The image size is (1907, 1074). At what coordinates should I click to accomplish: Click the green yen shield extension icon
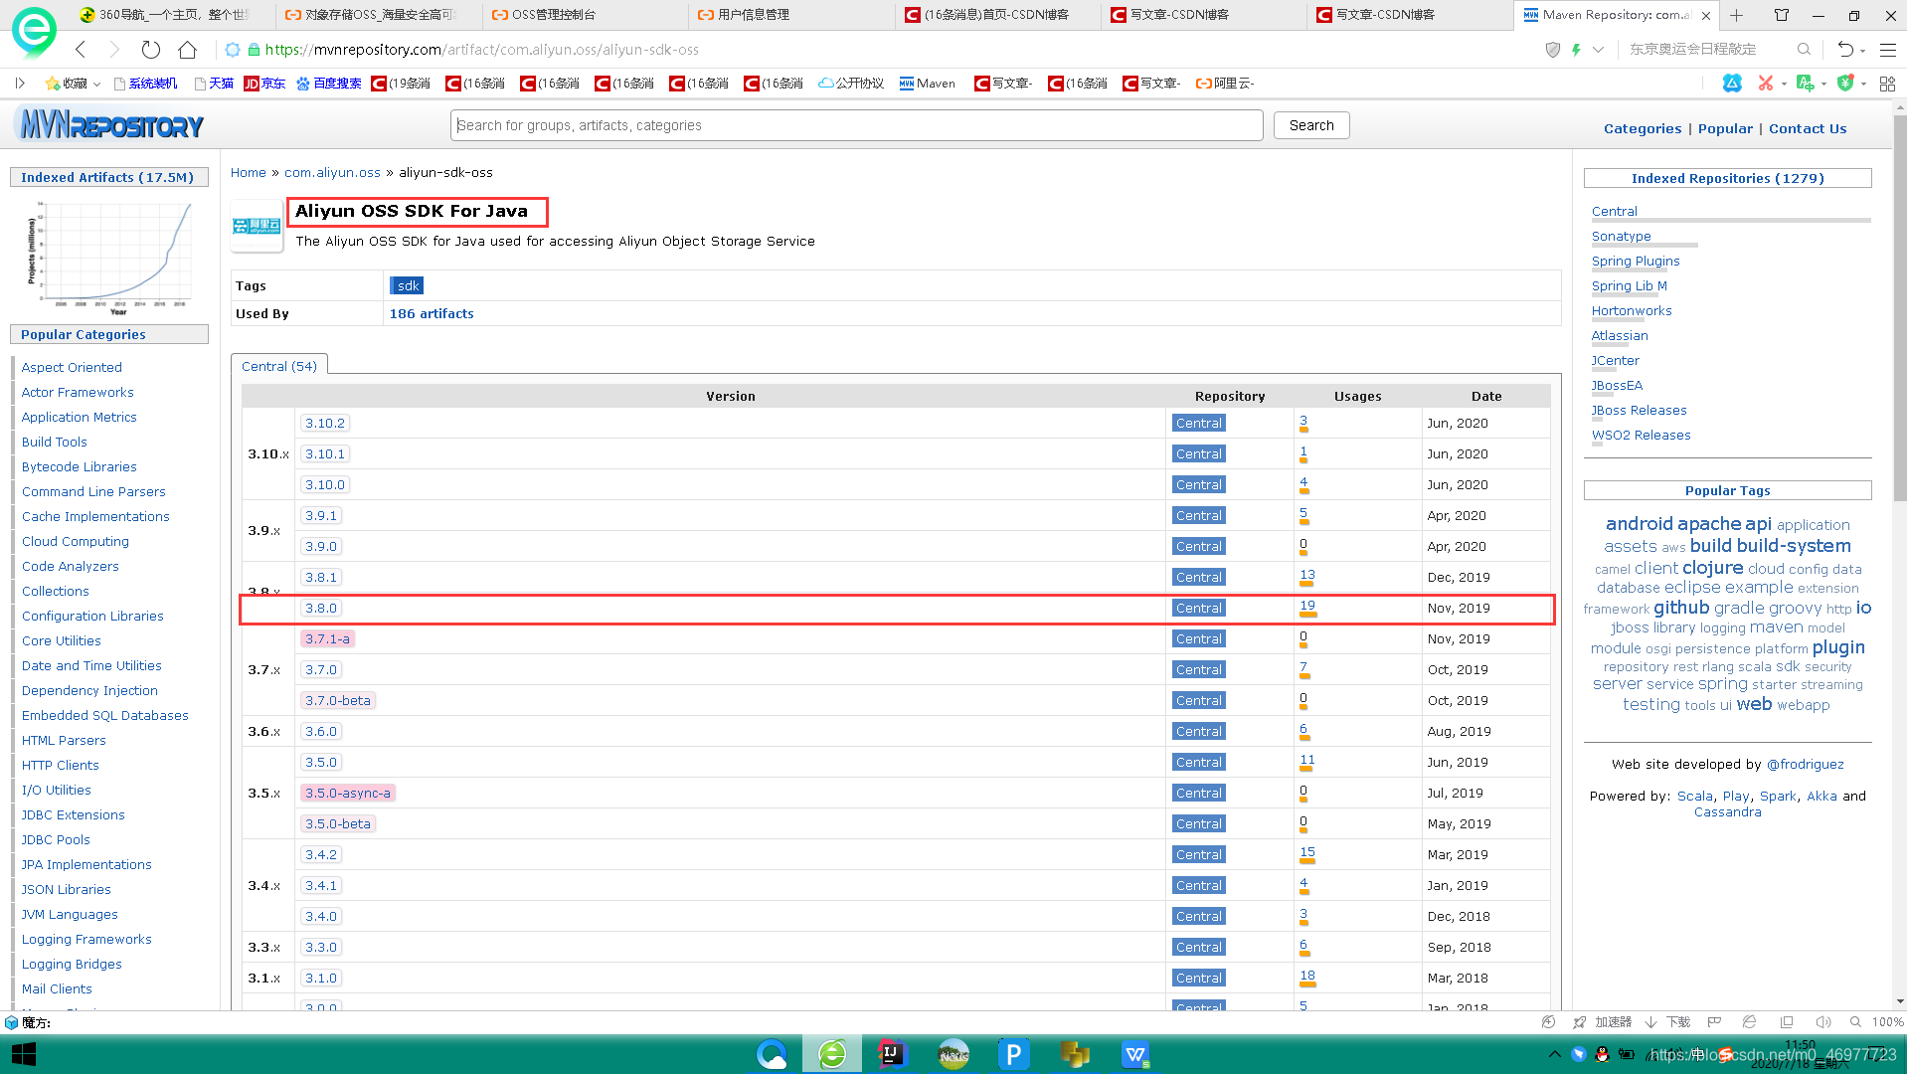click(x=1845, y=84)
